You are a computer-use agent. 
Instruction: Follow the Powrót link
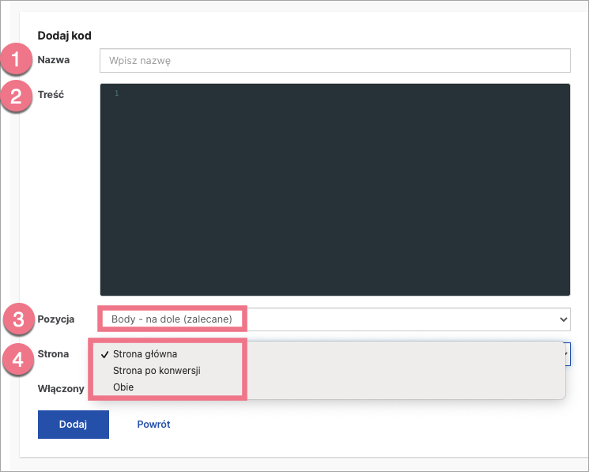[x=153, y=425]
